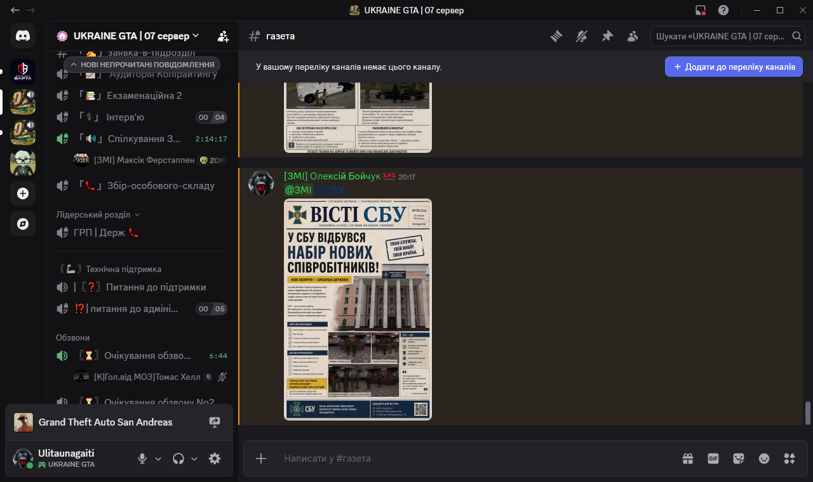Open Explore servers compass icon
This screenshot has width=813, height=482.
click(x=23, y=224)
